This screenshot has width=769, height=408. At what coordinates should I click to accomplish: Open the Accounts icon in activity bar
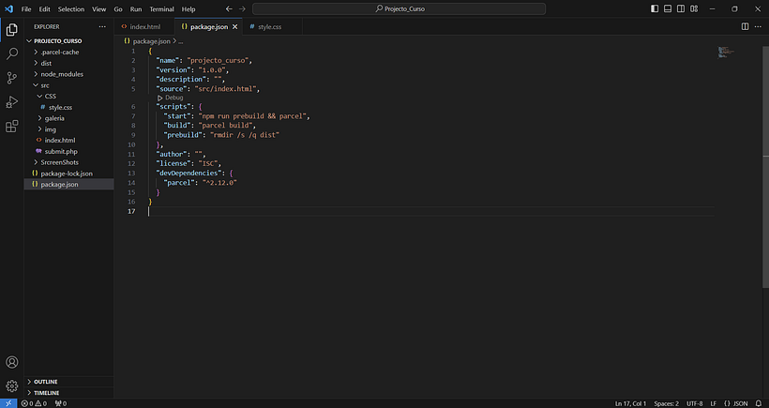pyautogui.click(x=12, y=362)
